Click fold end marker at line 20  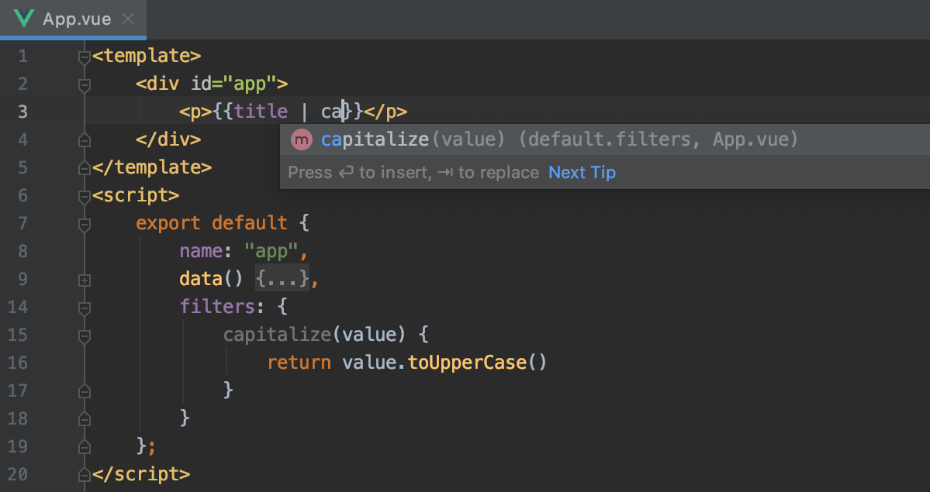pyautogui.click(x=85, y=475)
